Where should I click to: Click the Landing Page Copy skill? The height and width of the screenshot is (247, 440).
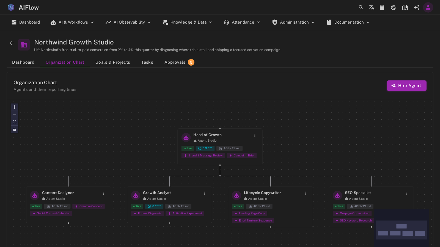pyautogui.click(x=250, y=214)
